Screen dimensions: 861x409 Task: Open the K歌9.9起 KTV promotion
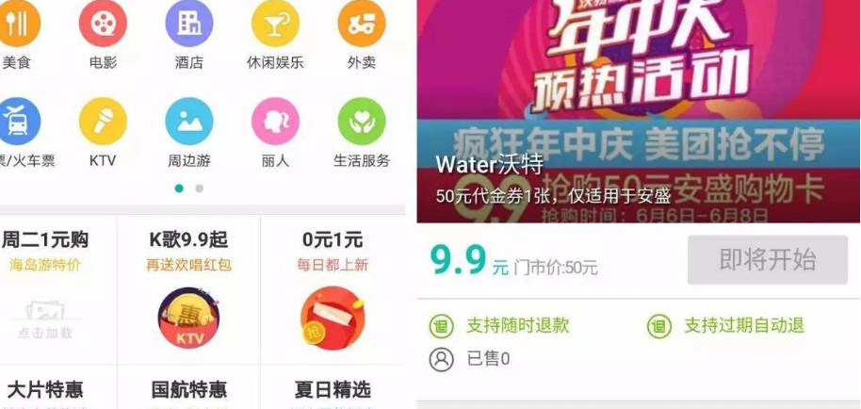[x=189, y=290]
